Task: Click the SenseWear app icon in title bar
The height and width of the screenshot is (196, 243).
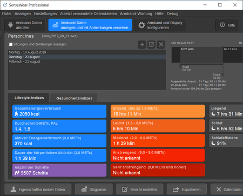Action: (x=5, y=5)
